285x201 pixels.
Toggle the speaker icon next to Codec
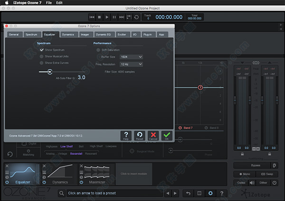(252, 182)
